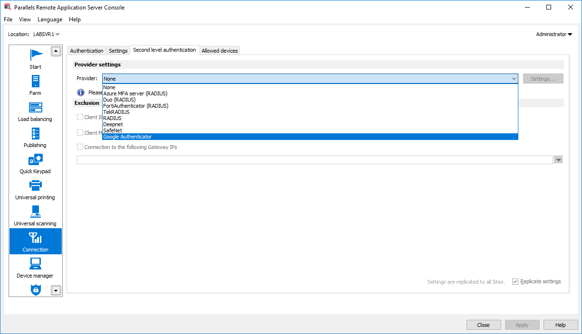Image resolution: width=582 pixels, height=334 pixels.
Task: Open the Administrator account menu
Action: click(x=554, y=34)
